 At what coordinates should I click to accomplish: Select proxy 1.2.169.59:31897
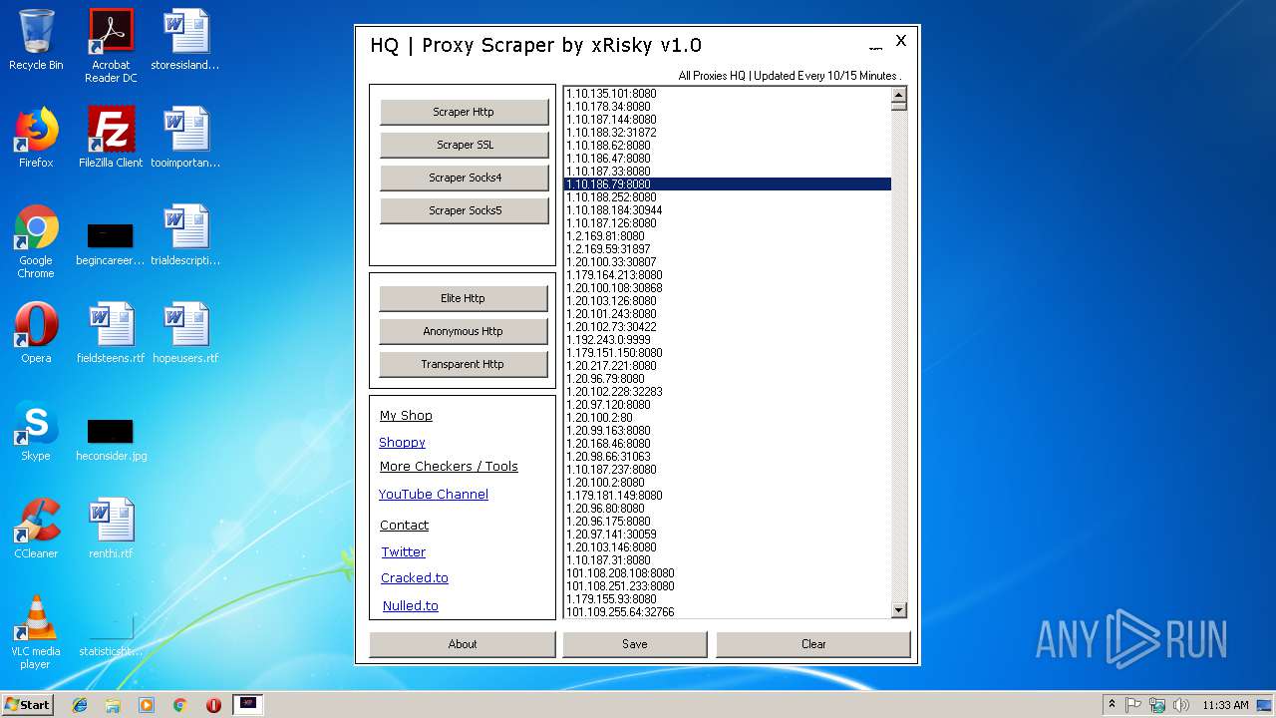(x=728, y=249)
